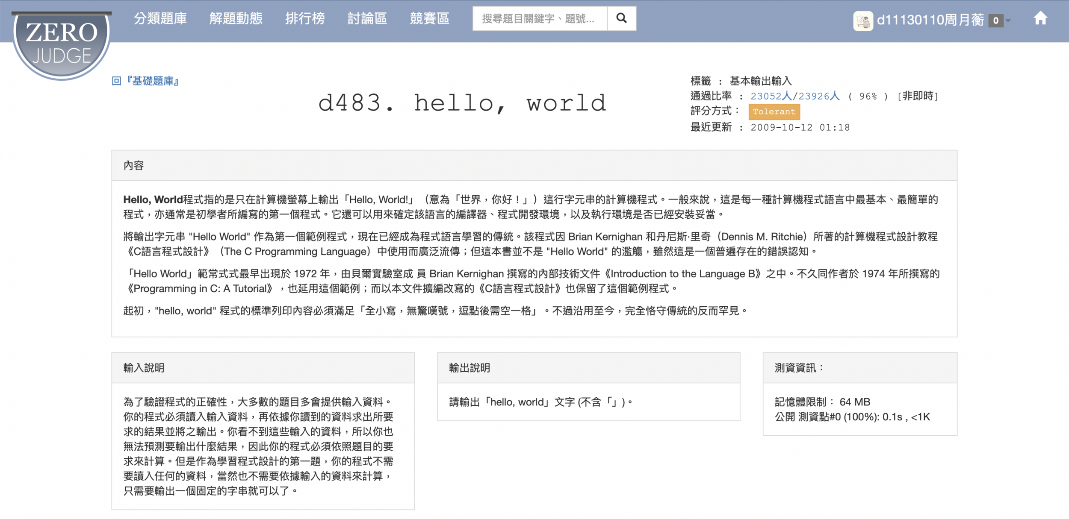Click the 23926人 total-attempts link
The width and height of the screenshot is (1069, 519).
click(819, 96)
